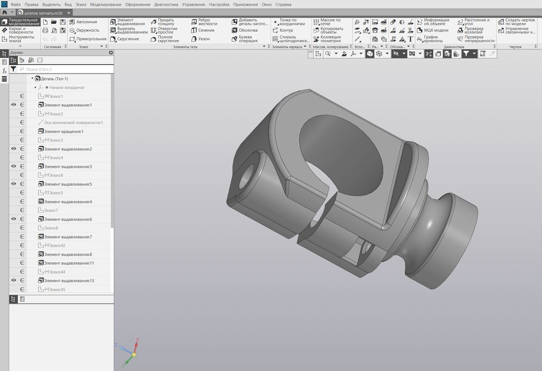This screenshot has width=542, height=371.
Task: Open Массив по сетке tool
Action: point(327,22)
